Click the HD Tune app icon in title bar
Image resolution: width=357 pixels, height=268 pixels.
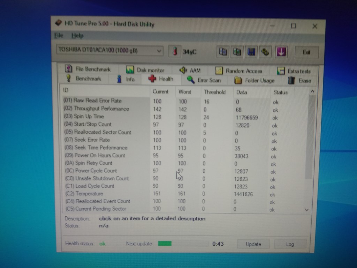coord(59,23)
